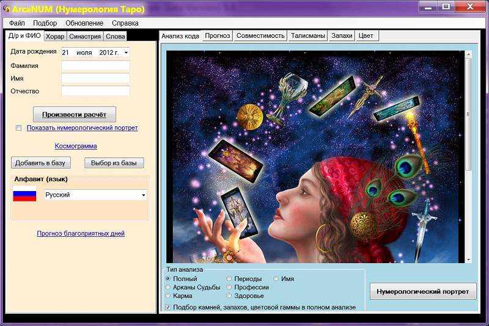Click the Нумерологический портрет button

pos(423,291)
